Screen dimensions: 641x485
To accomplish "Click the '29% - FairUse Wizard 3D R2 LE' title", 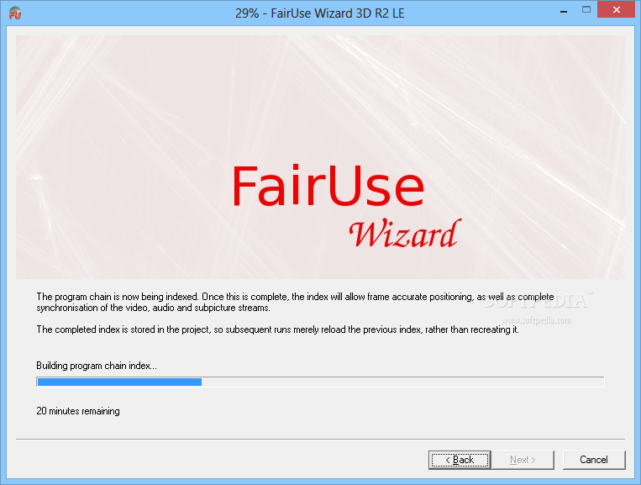I will point(320,13).
